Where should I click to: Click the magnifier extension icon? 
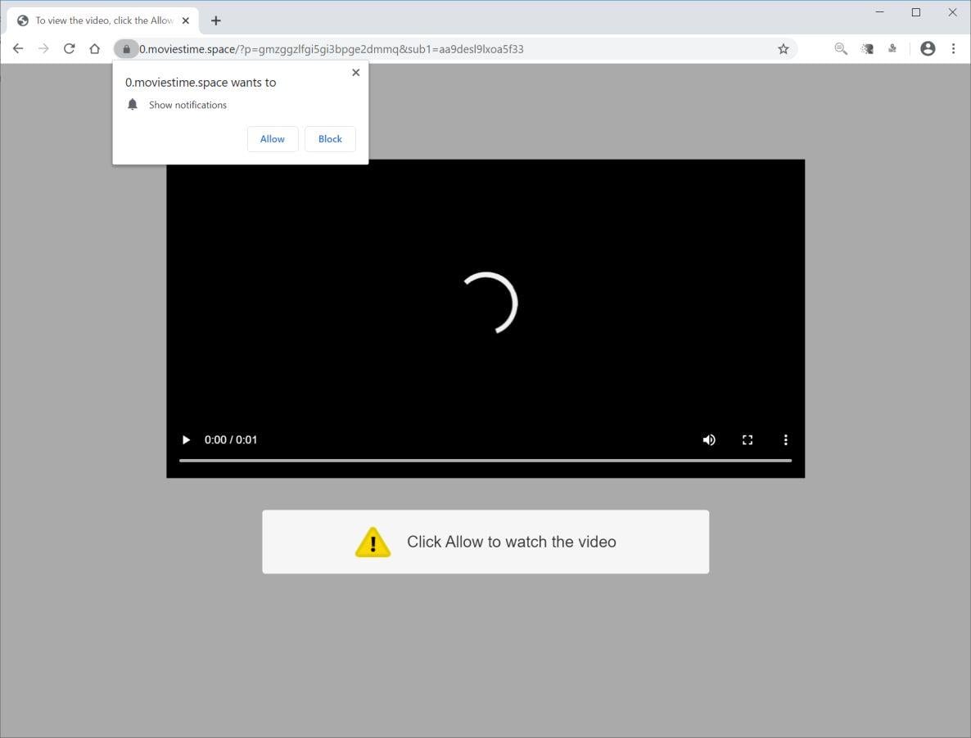coord(840,48)
